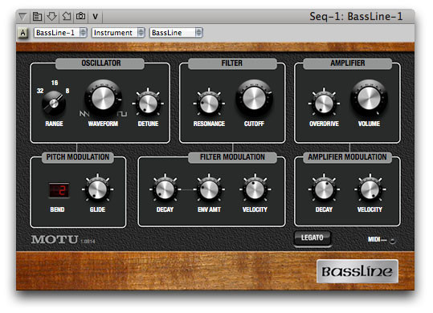Screen dimensions: 433x313
Task: Click the Oscillator section header
Action: (x=100, y=63)
